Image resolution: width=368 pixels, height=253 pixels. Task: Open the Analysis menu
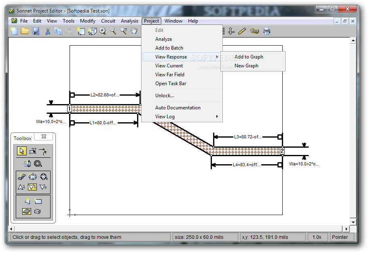tap(129, 21)
